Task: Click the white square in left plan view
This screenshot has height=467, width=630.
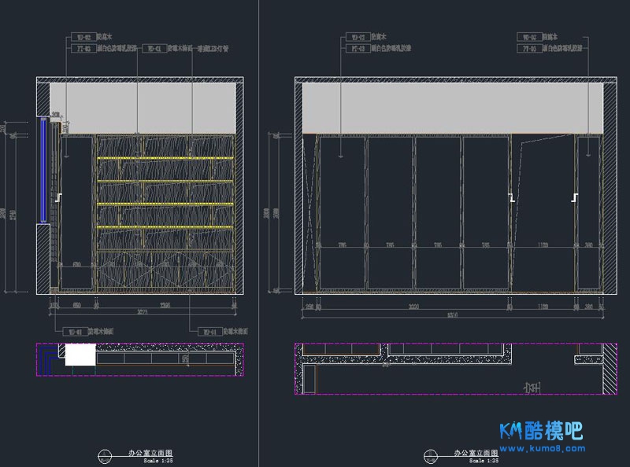Action: [80, 355]
